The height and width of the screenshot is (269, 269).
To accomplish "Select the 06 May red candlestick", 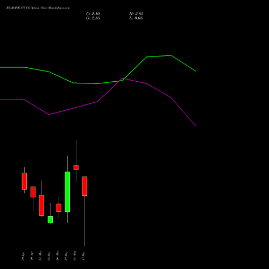I will click(x=59, y=208).
